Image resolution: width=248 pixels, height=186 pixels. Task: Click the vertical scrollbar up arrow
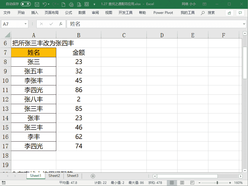245,33
